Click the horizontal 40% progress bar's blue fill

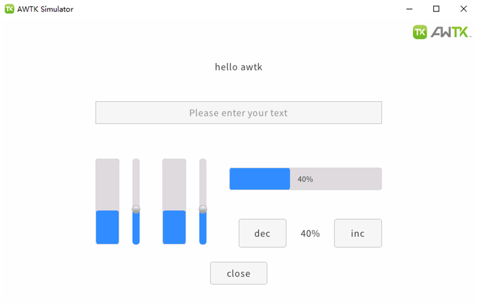260,179
